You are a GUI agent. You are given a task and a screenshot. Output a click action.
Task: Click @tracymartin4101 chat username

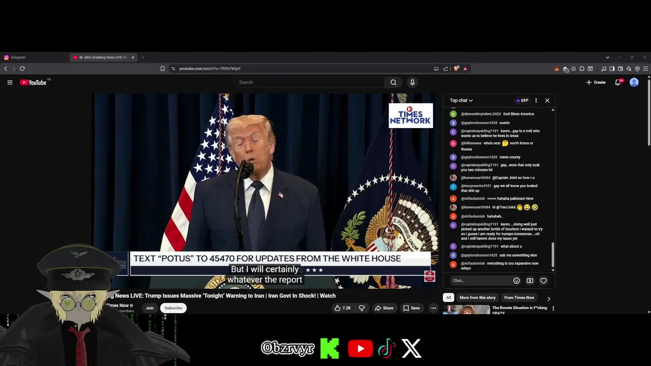476,186
